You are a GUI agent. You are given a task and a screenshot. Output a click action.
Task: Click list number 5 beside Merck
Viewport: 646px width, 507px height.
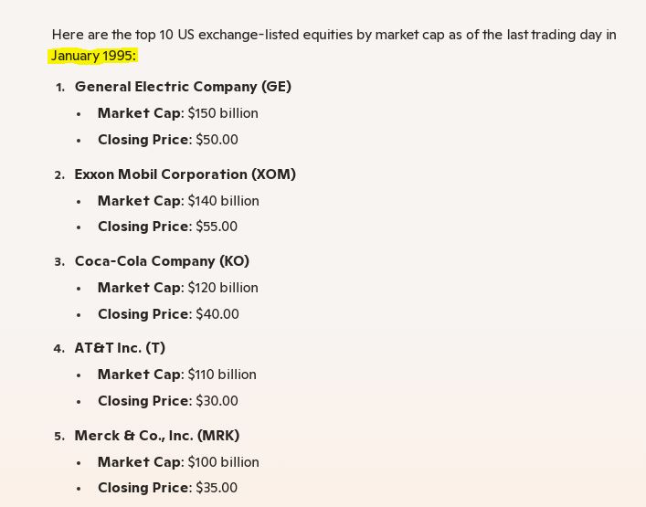pos(59,436)
